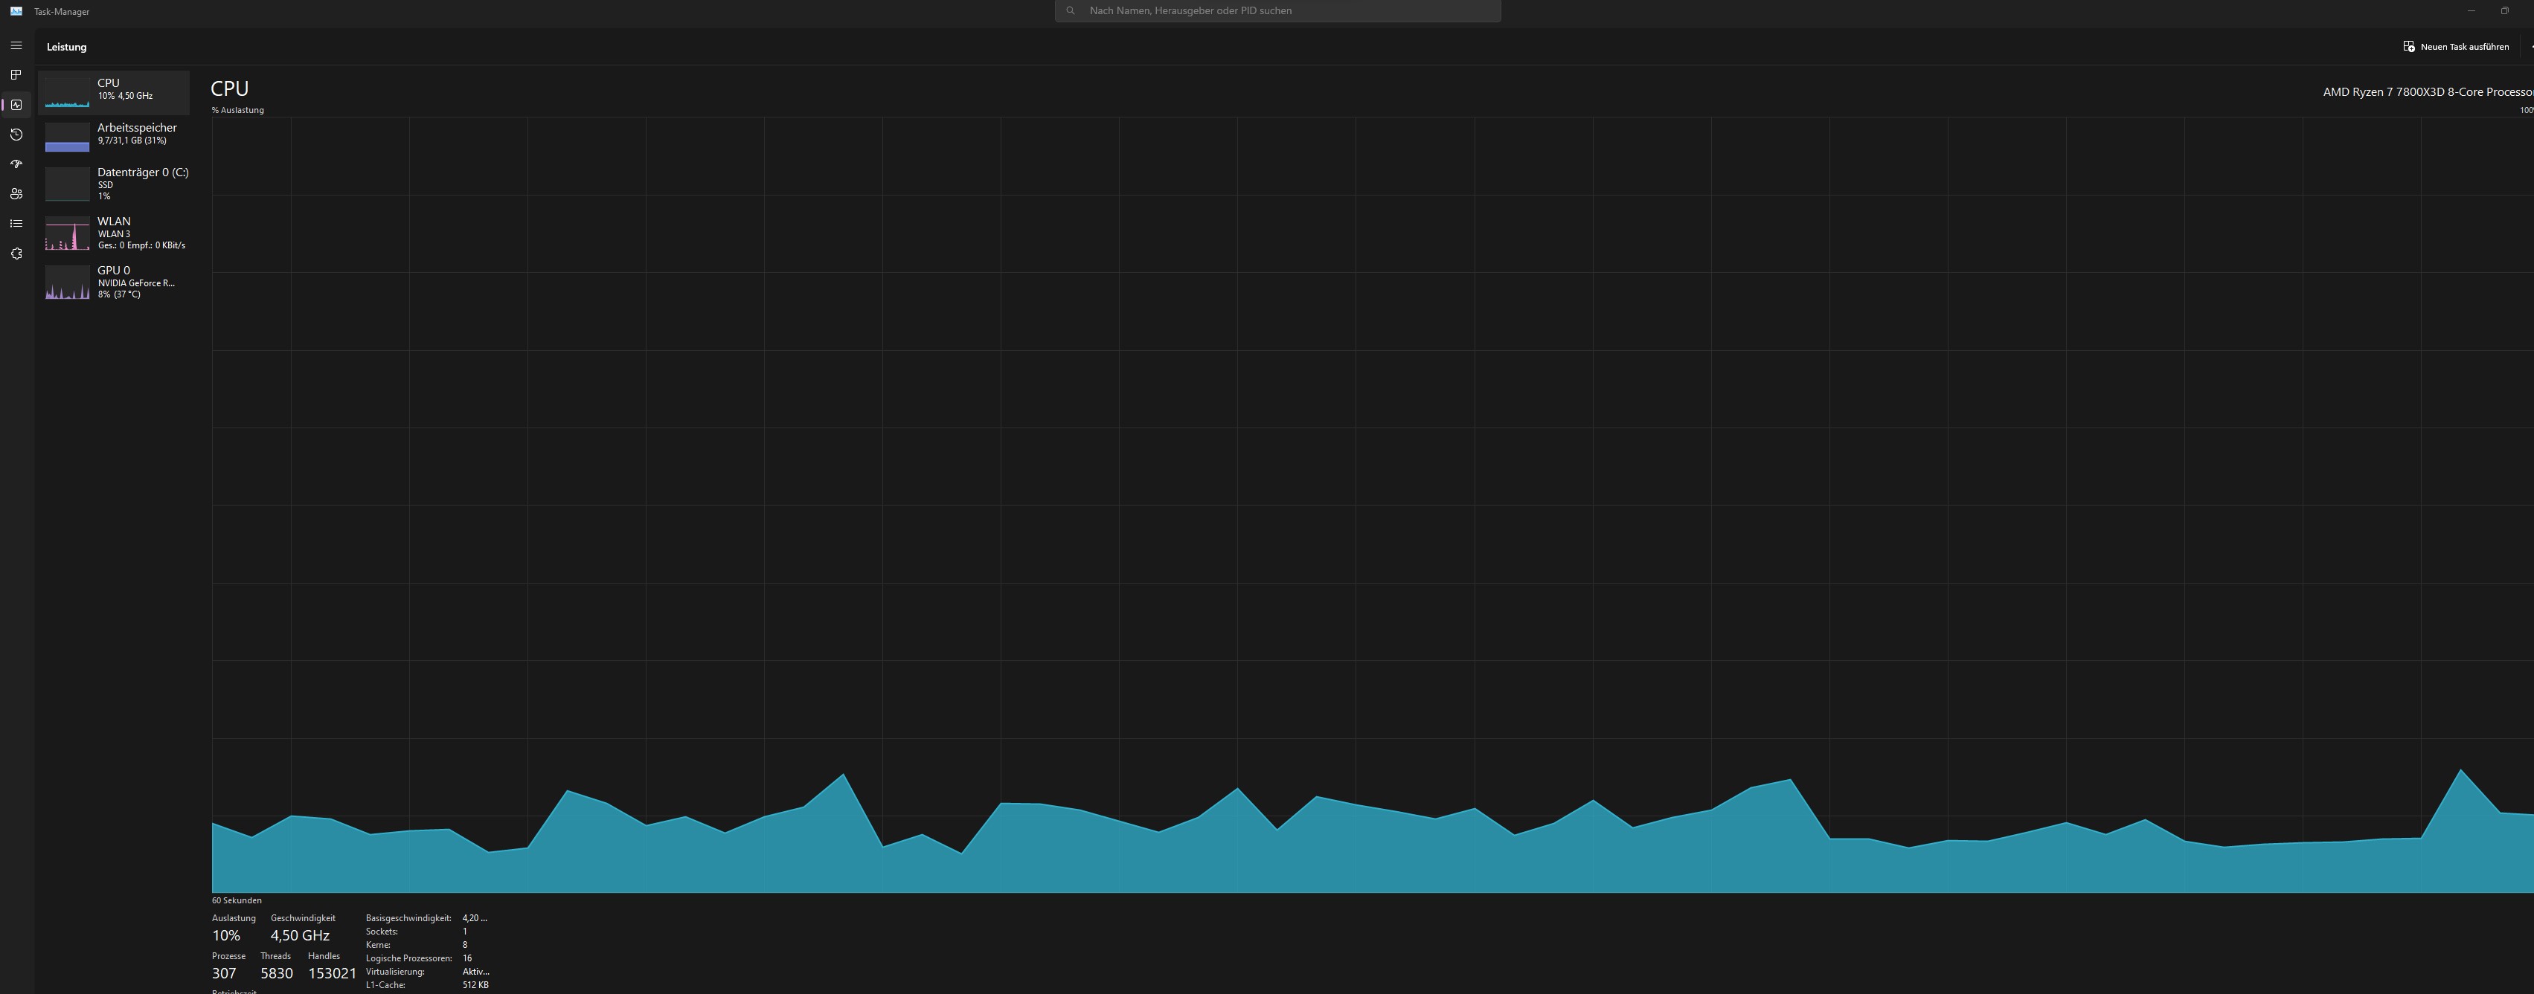The height and width of the screenshot is (994, 2534).
Task: Click the search field for names or PIDs
Action: 1277,11
